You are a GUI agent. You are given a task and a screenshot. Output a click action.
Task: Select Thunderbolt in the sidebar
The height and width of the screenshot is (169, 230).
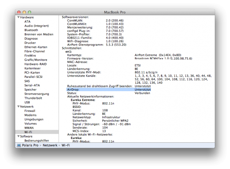[x=33, y=98]
